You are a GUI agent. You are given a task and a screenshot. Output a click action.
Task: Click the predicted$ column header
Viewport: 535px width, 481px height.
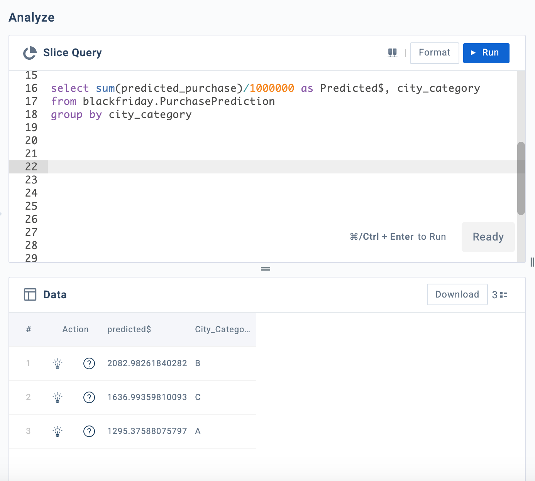coord(129,330)
